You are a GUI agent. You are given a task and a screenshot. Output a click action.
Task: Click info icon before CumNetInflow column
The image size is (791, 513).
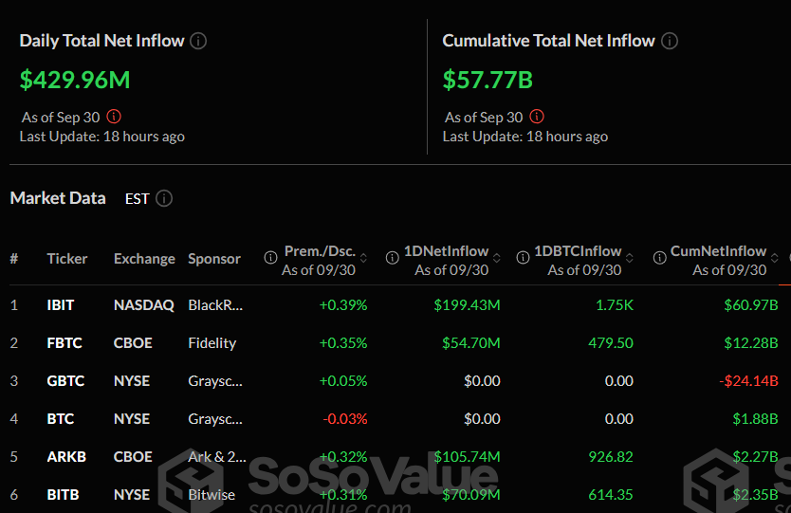659,258
